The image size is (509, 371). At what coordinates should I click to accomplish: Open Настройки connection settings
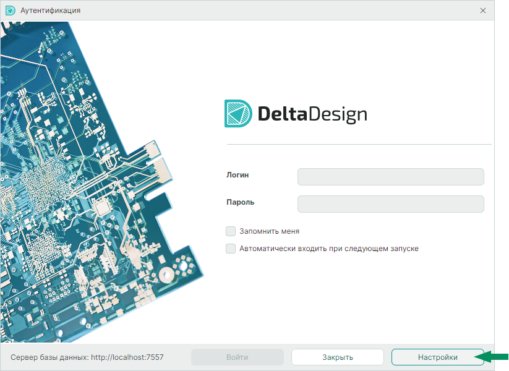pos(437,357)
